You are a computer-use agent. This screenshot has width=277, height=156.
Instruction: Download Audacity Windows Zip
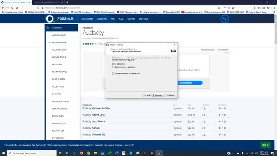point(94,135)
